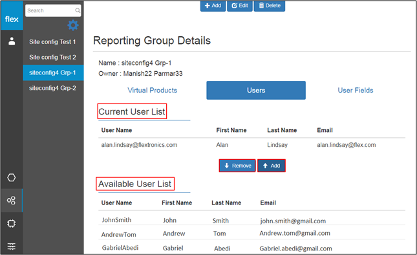Click the top Delete button
This screenshot has height=255, width=417.
(270, 6)
